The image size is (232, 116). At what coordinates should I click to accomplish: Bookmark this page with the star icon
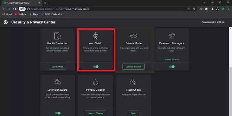pos(194,9)
